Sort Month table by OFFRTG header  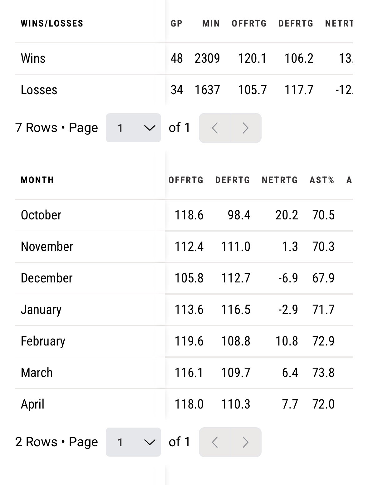(186, 180)
